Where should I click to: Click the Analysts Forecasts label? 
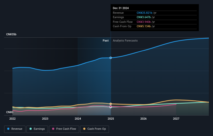point(125,41)
